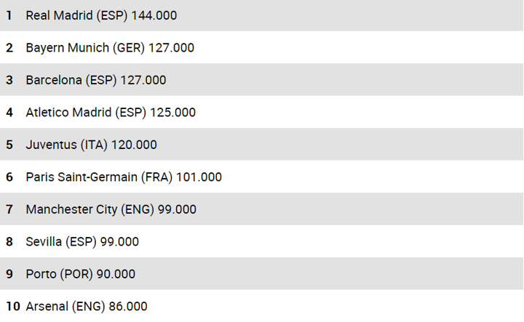This screenshot has width=524, height=322.
Task: Click rank number 1 beside Real Madrid
Action: pos(9,15)
